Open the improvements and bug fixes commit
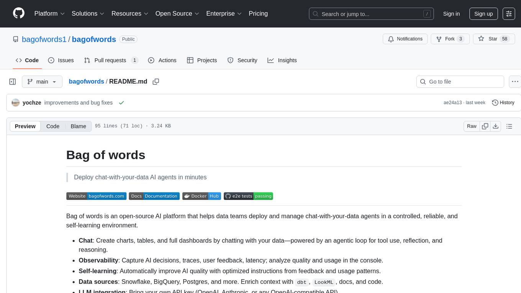This screenshot has height=293, width=521. coord(78,103)
